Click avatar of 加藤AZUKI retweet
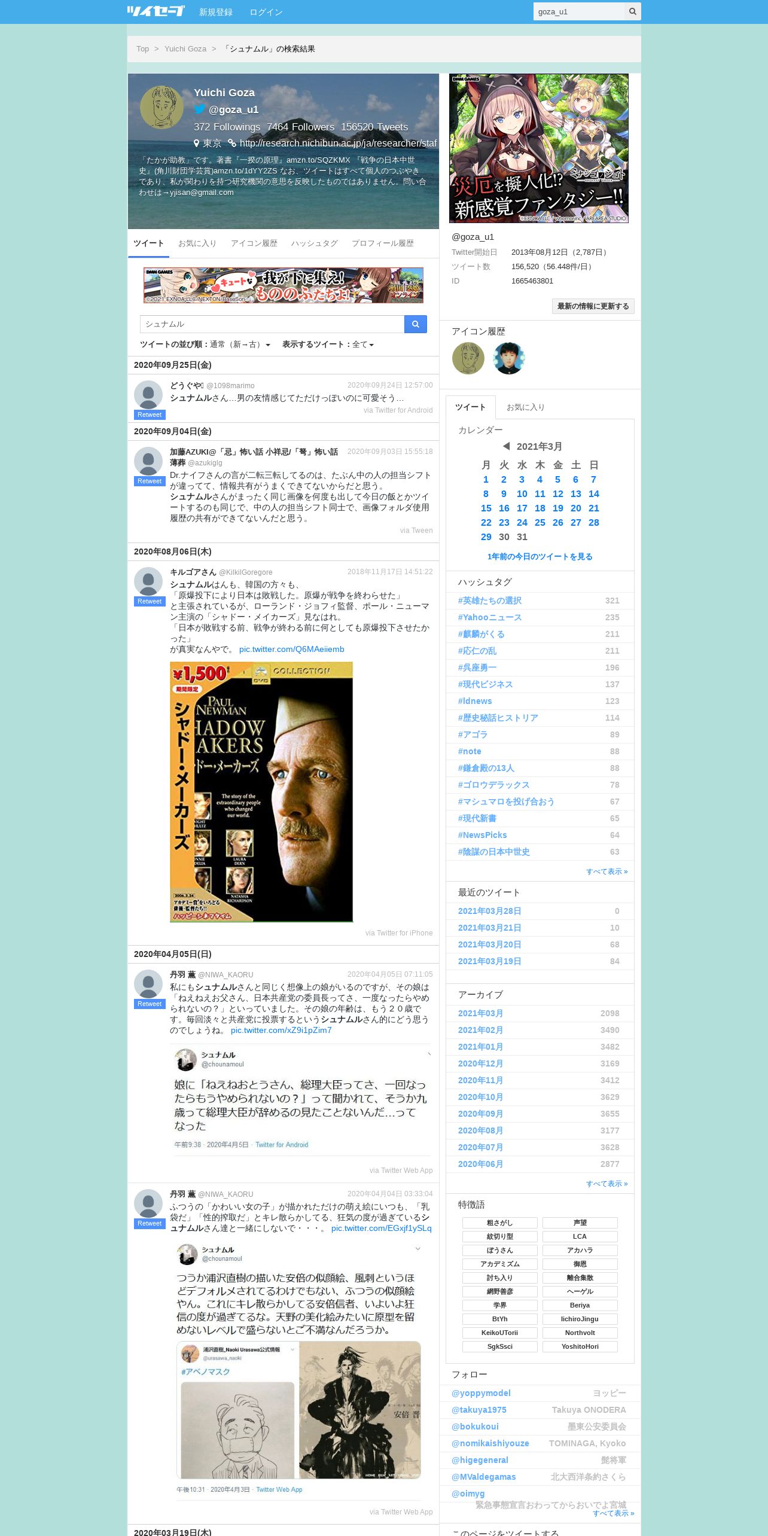Image resolution: width=768 pixels, height=1536 pixels. [148, 461]
